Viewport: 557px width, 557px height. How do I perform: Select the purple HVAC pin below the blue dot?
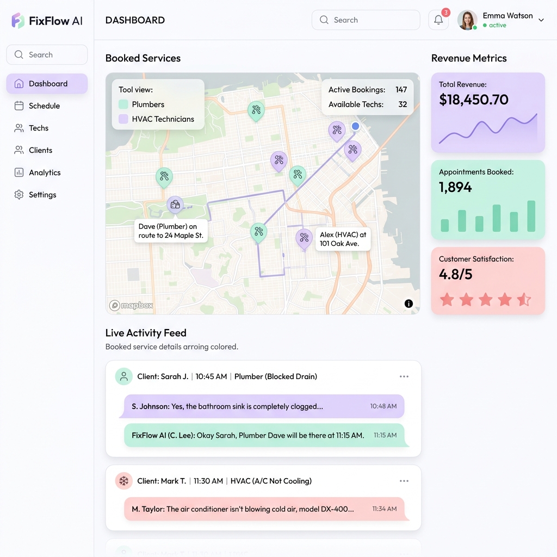tap(352, 150)
